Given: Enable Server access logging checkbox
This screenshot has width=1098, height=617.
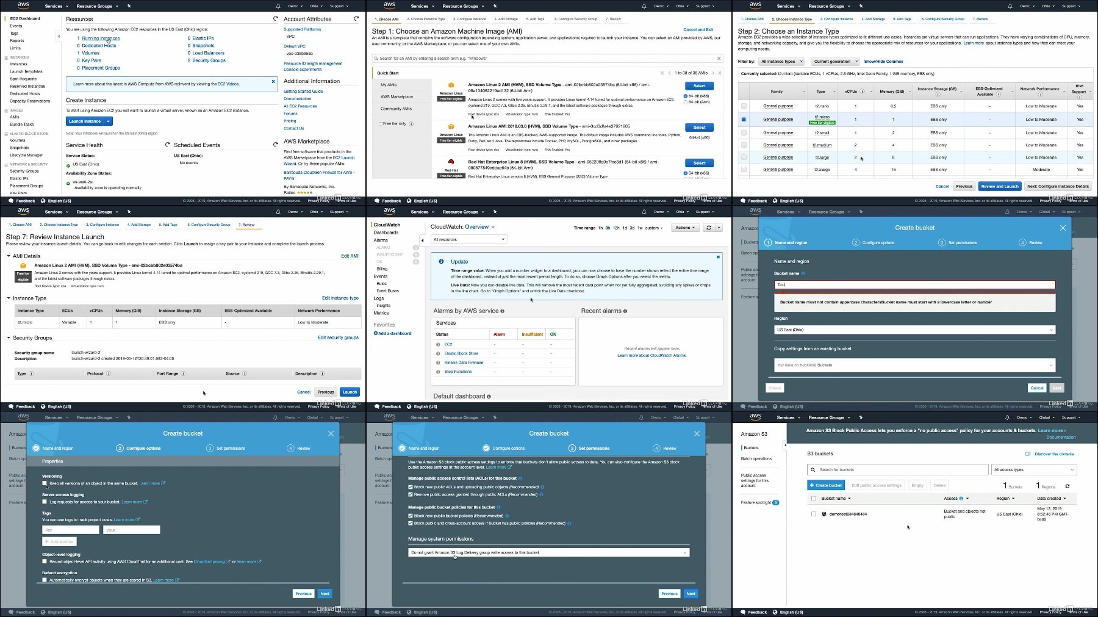Looking at the screenshot, I should (45, 502).
